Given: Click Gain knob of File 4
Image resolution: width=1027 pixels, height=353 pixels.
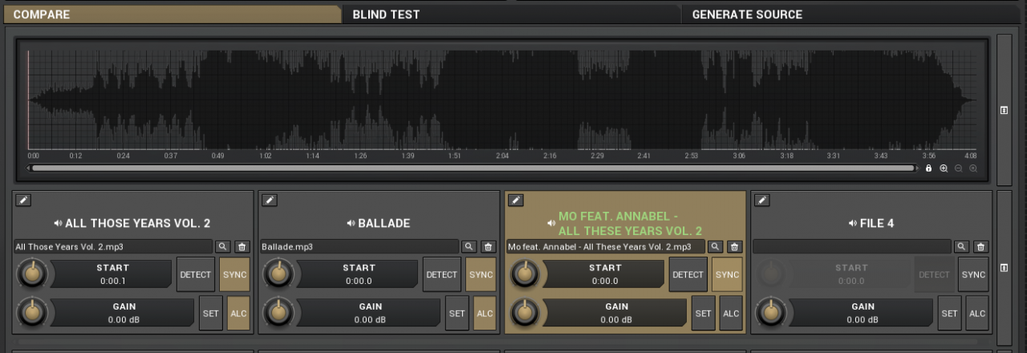Looking at the screenshot, I should coord(771,313).
